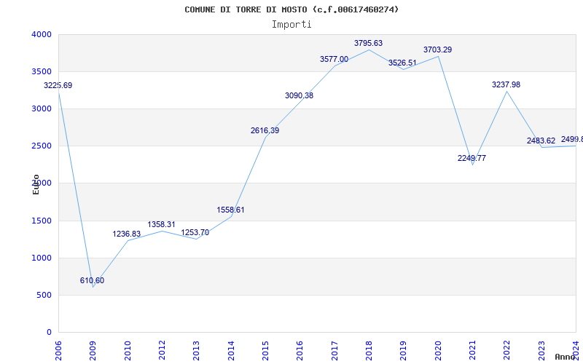583x364 pixels.
Task: Click the Euro y-axis title
Action: coord(36,184)
